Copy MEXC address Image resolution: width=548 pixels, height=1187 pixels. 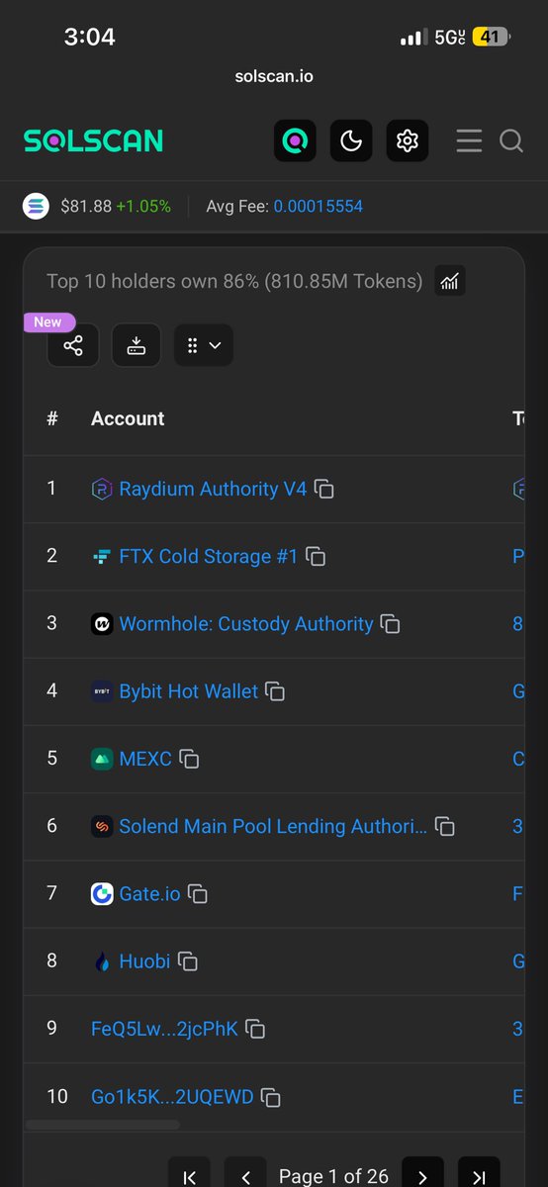pos(189,760)
